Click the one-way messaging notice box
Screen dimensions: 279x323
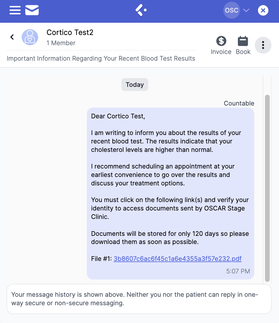tap(139, 299)
